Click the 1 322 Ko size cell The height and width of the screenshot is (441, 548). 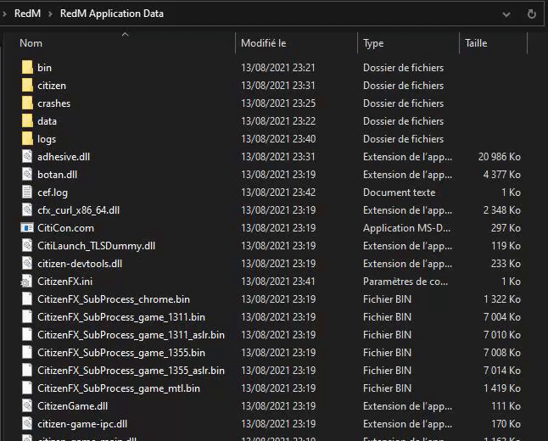pyautogui.click(x=502, y=299)
